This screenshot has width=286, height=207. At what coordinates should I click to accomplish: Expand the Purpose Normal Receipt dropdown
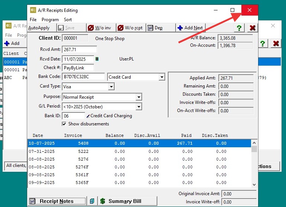(139, 97)
